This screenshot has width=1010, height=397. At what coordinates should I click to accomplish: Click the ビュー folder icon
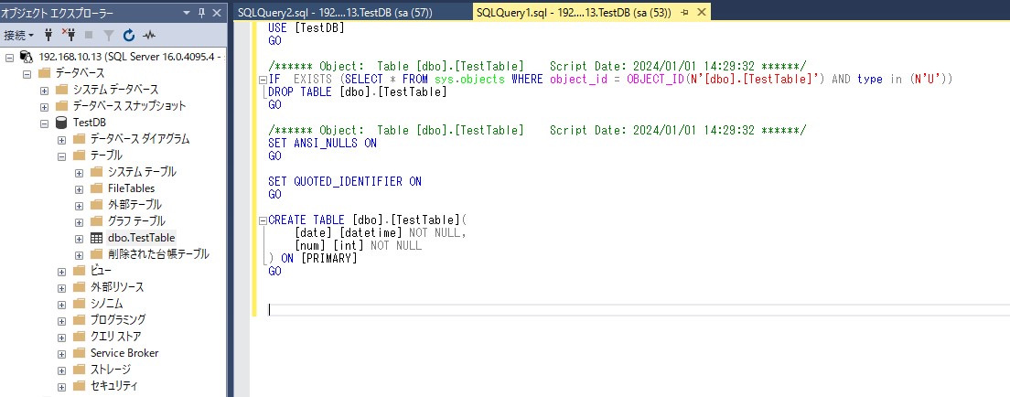pos(80,271)
